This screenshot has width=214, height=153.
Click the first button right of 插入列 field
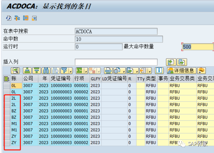click(171, 62)
